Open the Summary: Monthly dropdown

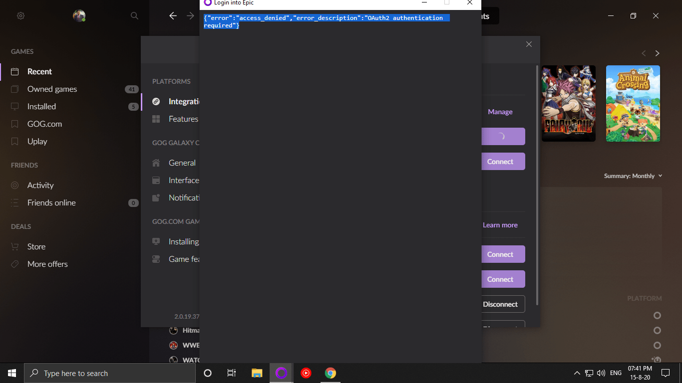[633, 176]
